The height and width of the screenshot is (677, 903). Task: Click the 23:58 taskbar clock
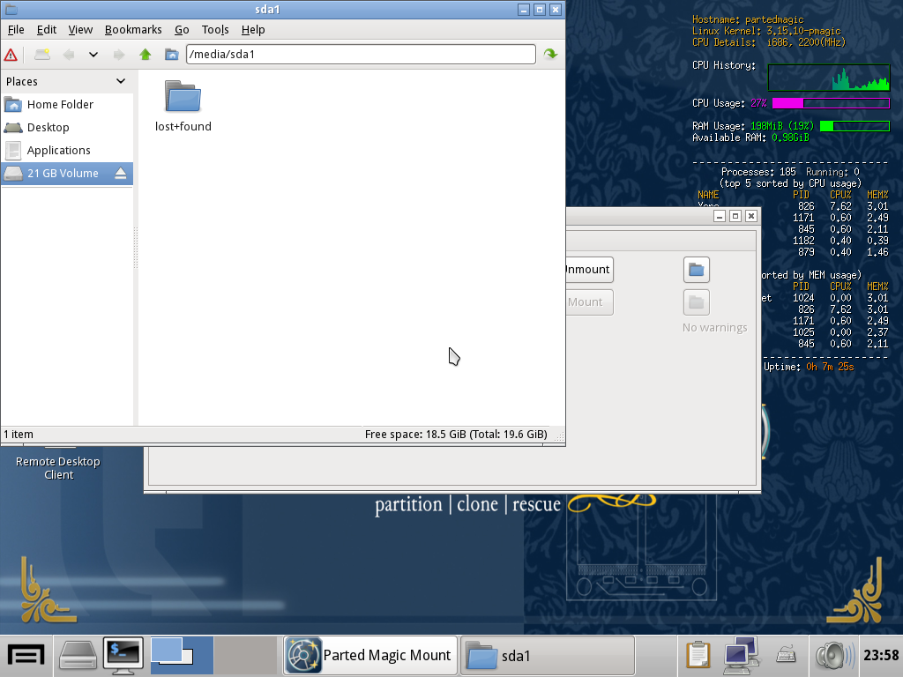coord(881,655)
